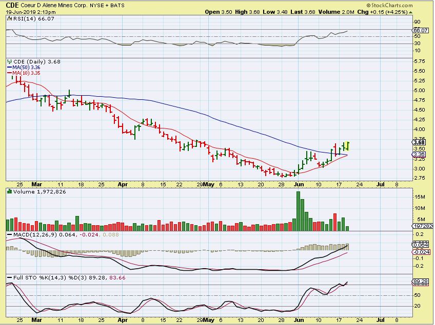Click the 89.28 stochastic tag on the right axis
Viewport: 435px width, 325px height.
click(x=420, y=282)
